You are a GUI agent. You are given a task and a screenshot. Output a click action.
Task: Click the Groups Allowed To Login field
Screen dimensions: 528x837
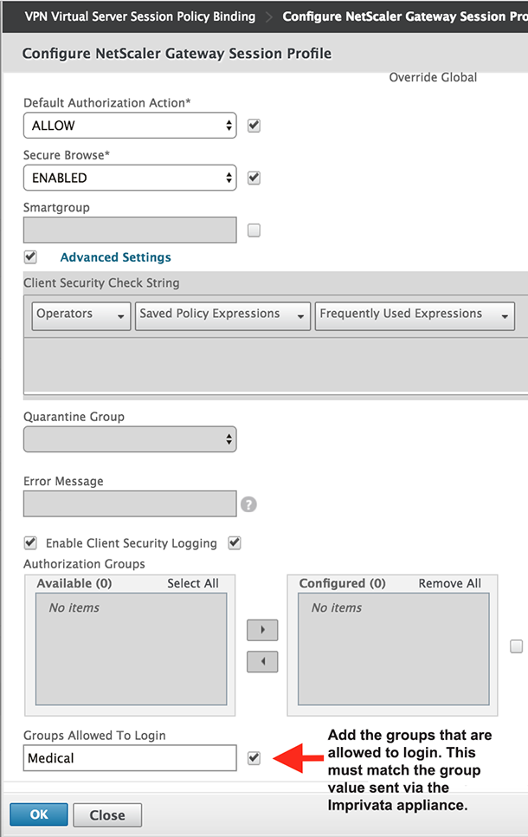pos(130,758)
